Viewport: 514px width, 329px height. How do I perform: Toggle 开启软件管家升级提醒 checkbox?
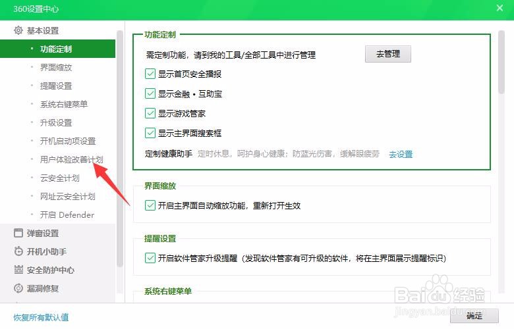click(x=150, y=259)
